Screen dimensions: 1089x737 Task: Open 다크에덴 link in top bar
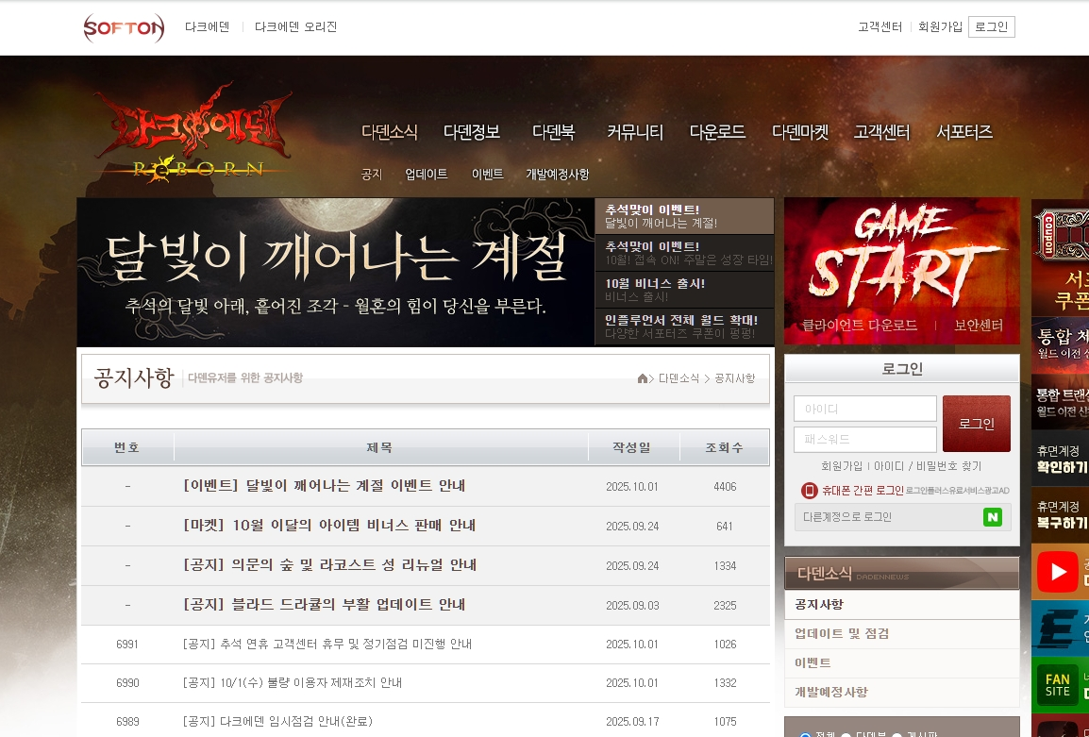[x=207, y=27]
